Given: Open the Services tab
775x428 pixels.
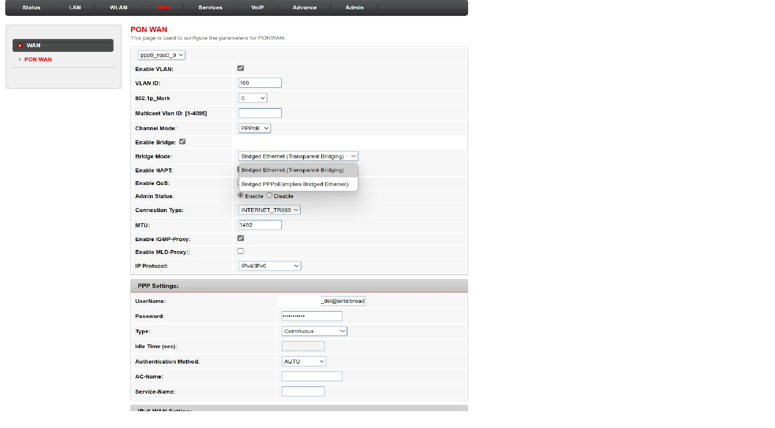Looking at the screenshot, I should click(210, 7).
